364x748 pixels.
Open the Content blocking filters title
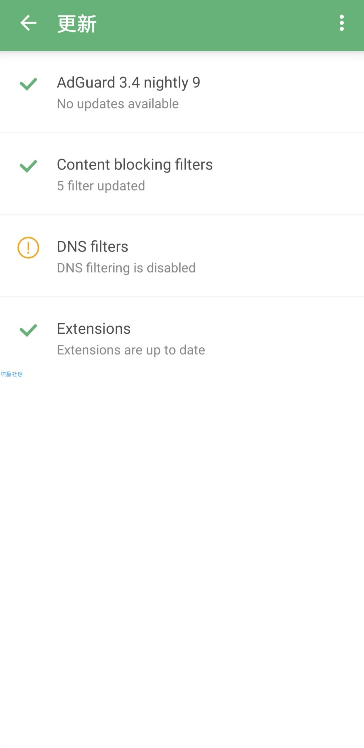click(135, 165)
